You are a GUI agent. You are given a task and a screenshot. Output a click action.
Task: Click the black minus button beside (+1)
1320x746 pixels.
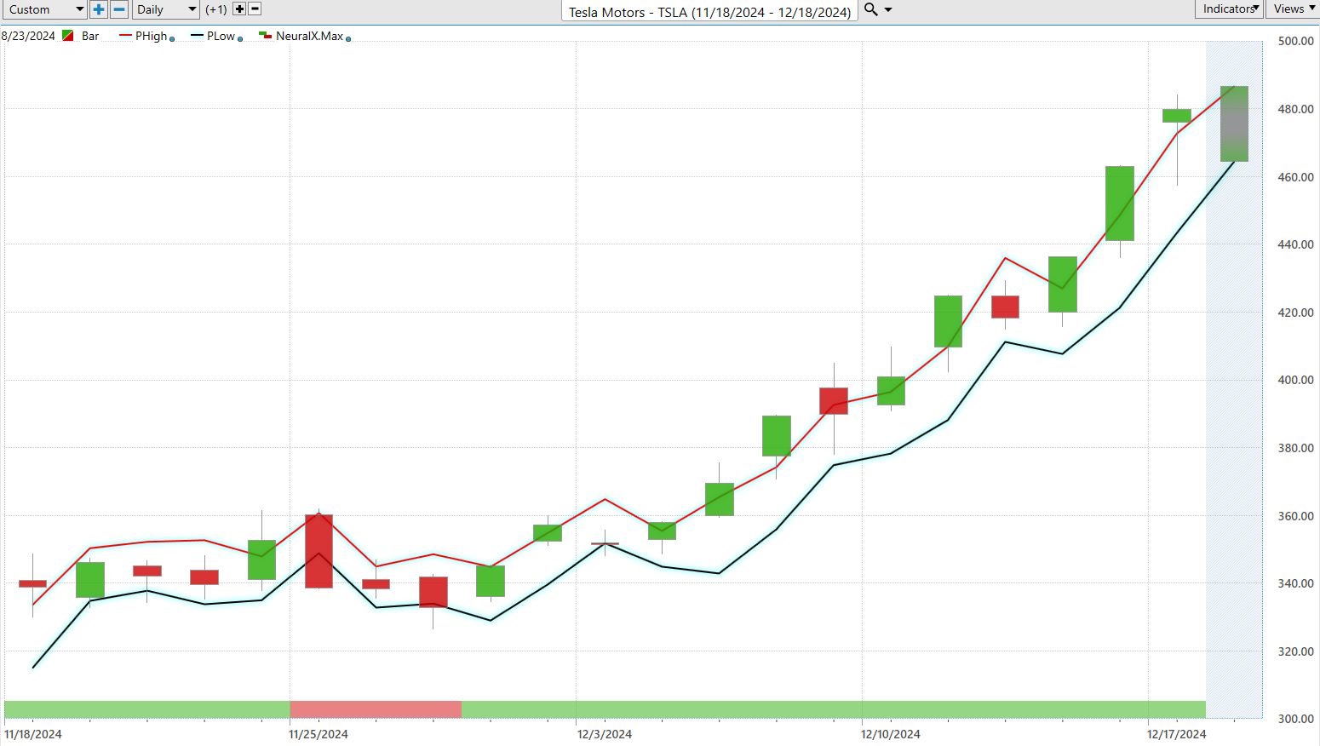coord(255,9)
